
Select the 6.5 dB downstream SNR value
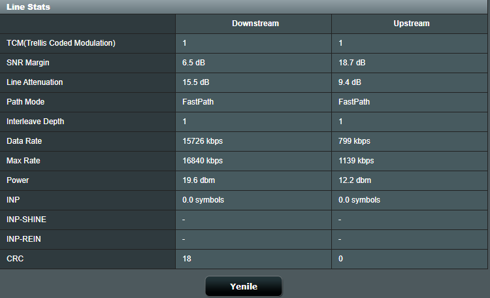tap(194, 63)
